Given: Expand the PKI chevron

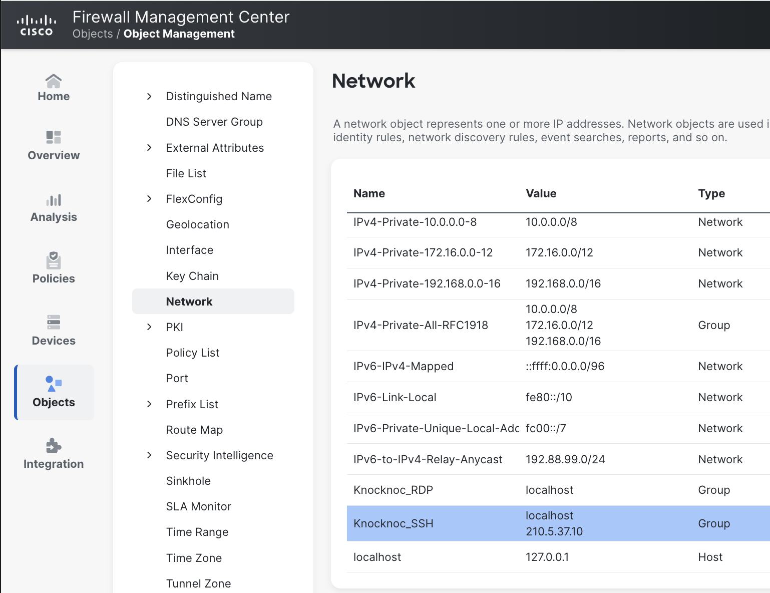Looking at the screenshot, I should pos(149,327).
